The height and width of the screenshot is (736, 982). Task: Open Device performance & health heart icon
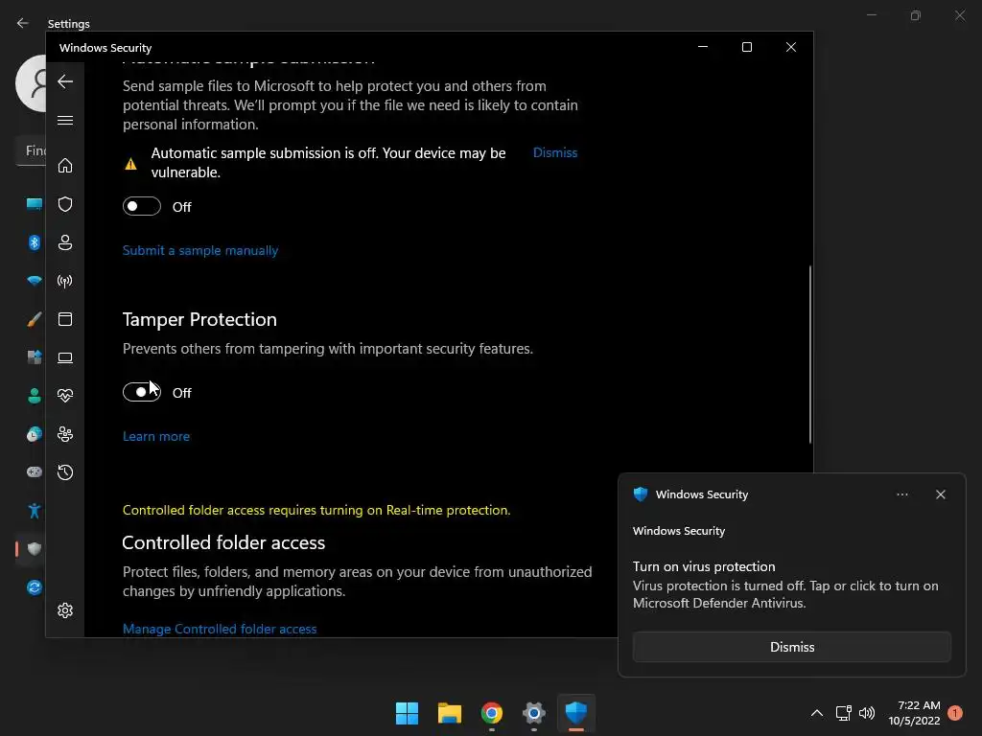point(65,396)
